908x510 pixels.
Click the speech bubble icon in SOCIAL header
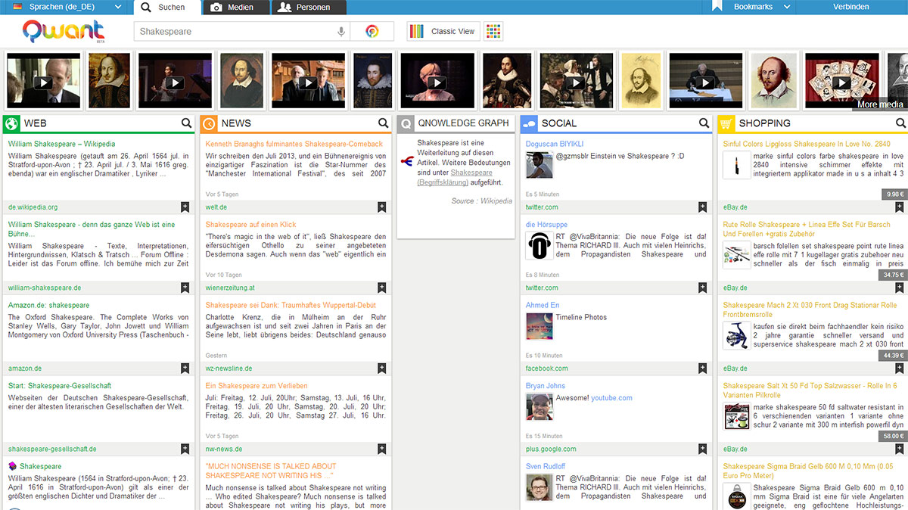click(x=529, y=123)
